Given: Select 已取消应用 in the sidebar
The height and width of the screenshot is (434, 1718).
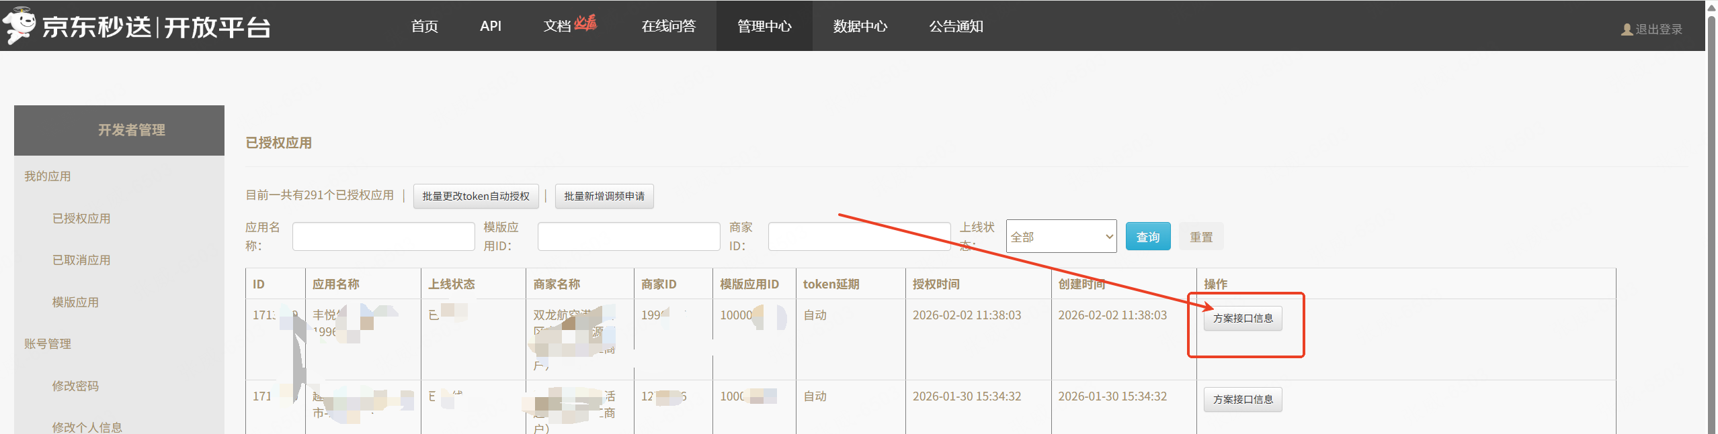Looking at the screenshot, I should point(81,260).
